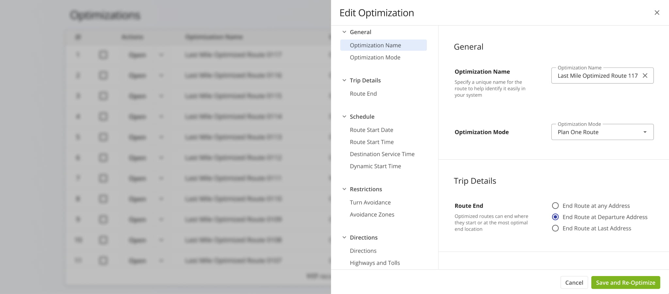Collapse the Restrictions section chevron
669x294 pixels.
344,189
